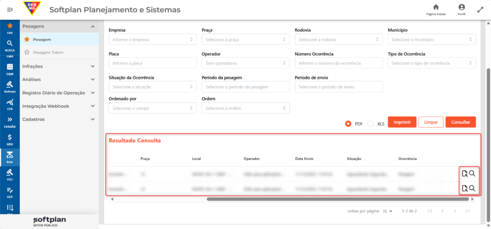Viewport: 491px width, 229px height.
Task: Open the Rodovia dropdown
Action: pyautogui.click(x=339, y=39)
